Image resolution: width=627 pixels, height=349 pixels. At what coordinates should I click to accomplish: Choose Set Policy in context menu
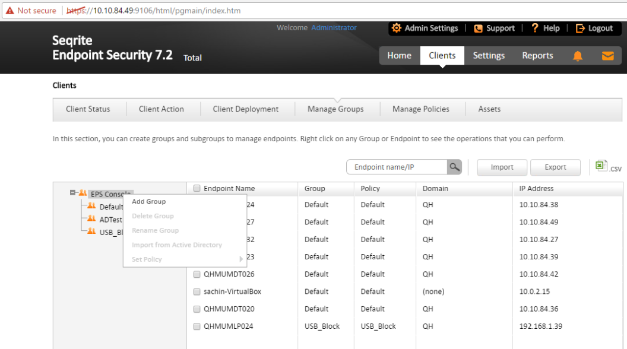pos(147,259)
